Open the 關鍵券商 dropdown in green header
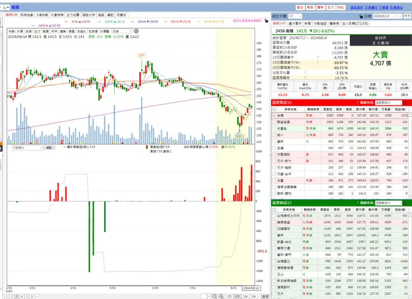Screen dimensions: 412x299 (x=389, y=203)
